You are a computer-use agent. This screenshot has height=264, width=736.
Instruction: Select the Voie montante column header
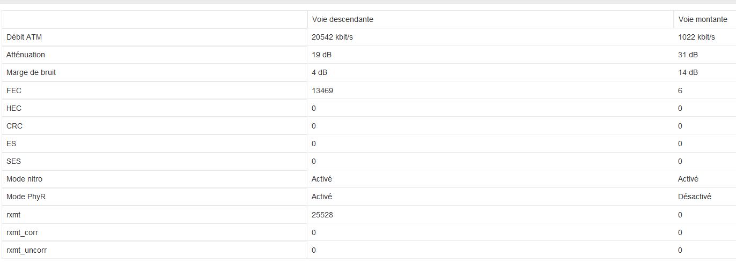[x=703, y=19]
